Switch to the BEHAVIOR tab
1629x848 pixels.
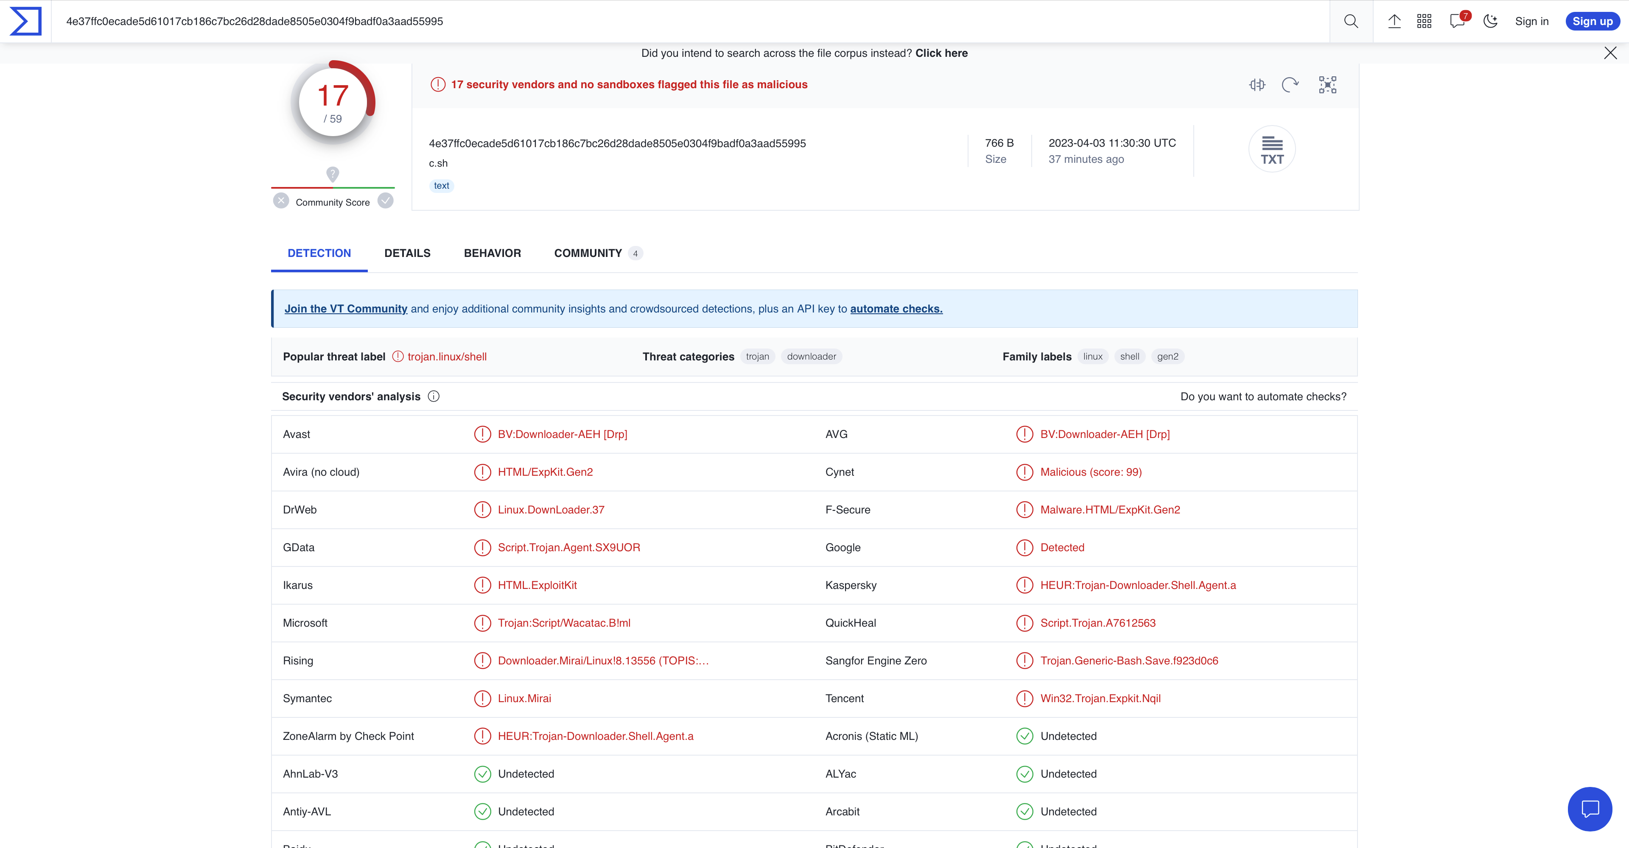tap(492, 254)
